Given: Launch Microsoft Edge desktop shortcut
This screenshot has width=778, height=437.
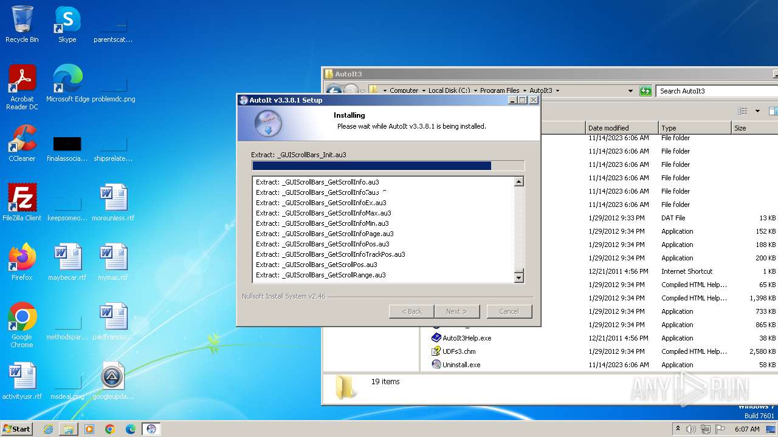Looking at the screenshot, I should click(x=67, y=84).
